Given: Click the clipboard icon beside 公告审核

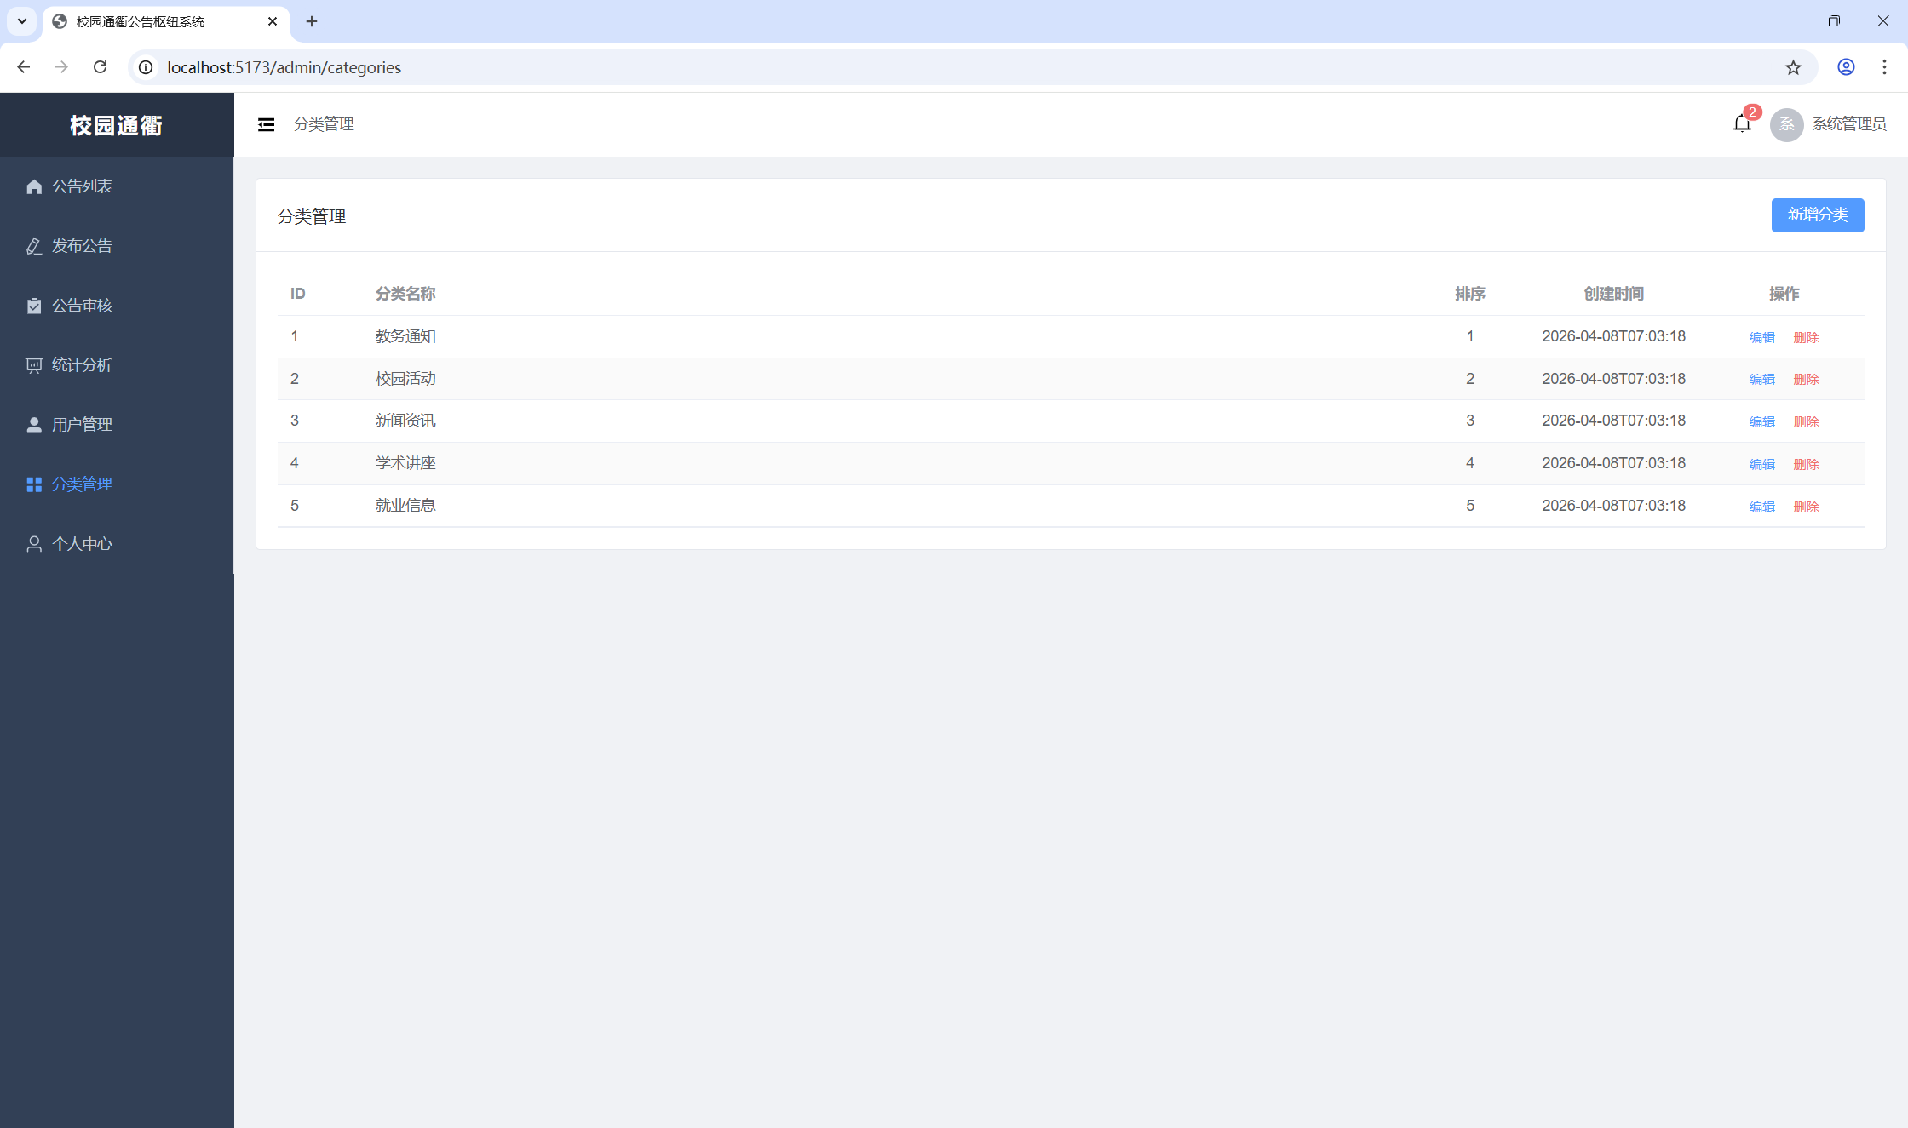Looking at the screenshot, I should [x=34, y=306].
